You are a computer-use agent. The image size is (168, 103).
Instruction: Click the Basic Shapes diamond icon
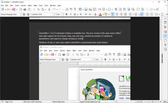[x=151, y=10]
